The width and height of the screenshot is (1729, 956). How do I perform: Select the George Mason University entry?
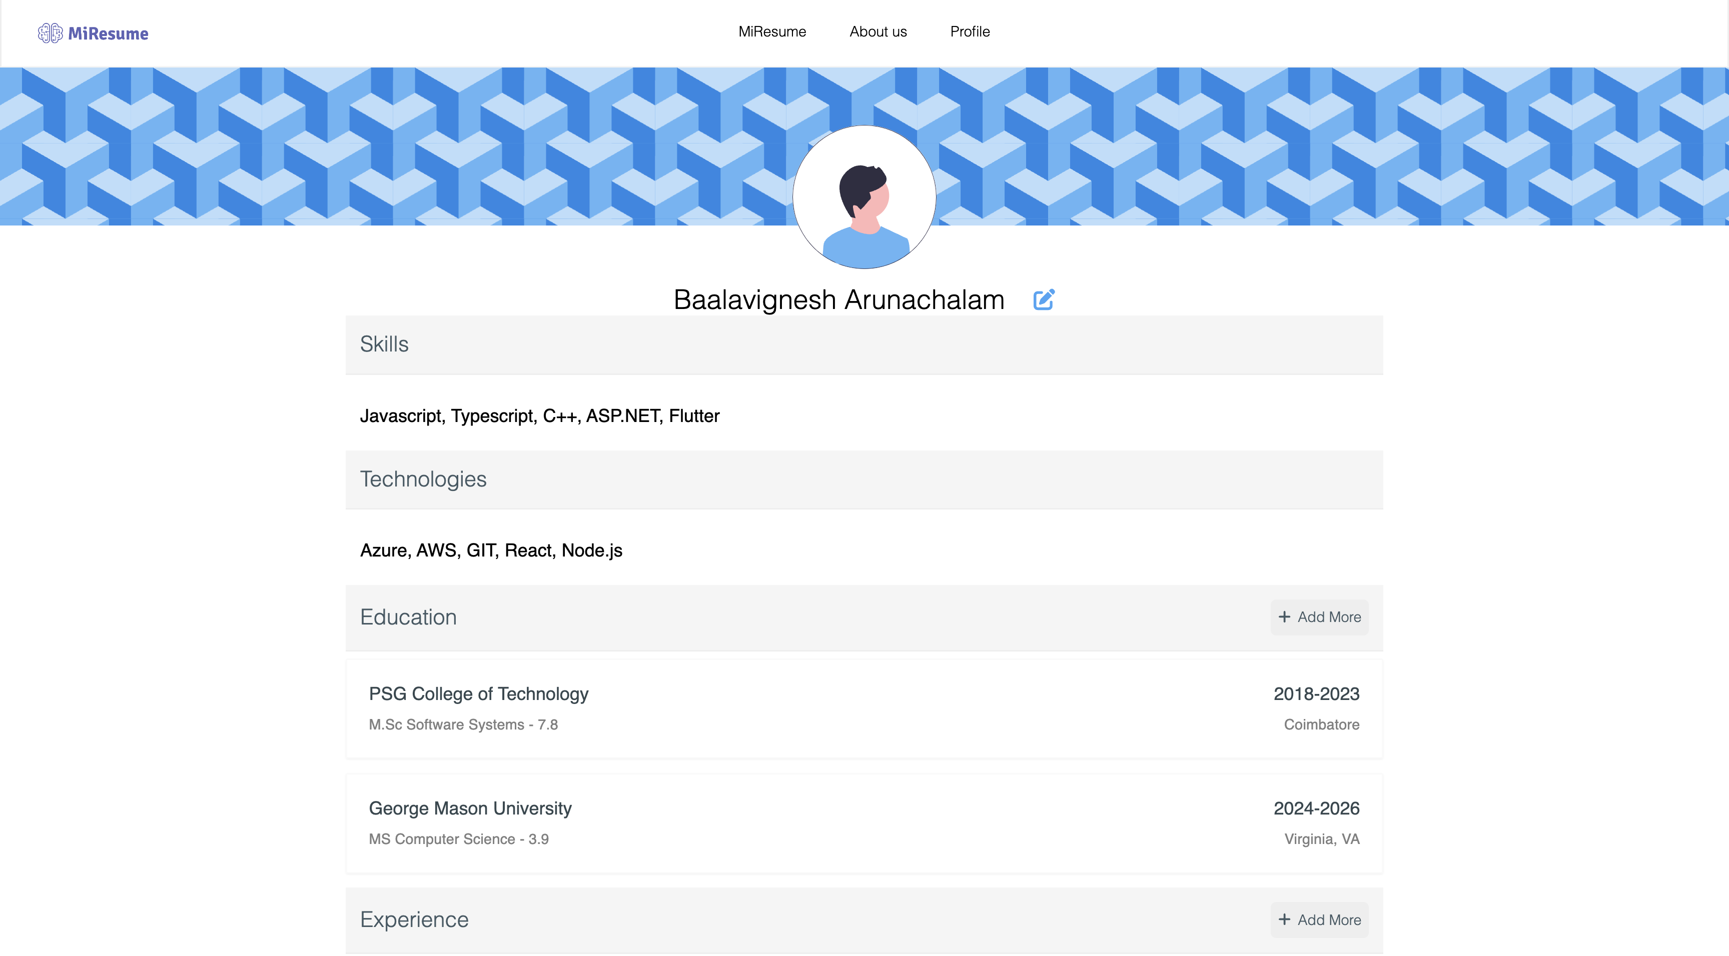[470, 807]
